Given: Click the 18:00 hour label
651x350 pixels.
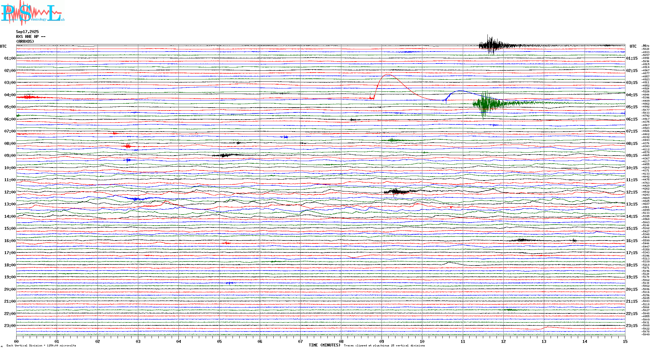Looking at the screenshot, I should tap(10, 265).
